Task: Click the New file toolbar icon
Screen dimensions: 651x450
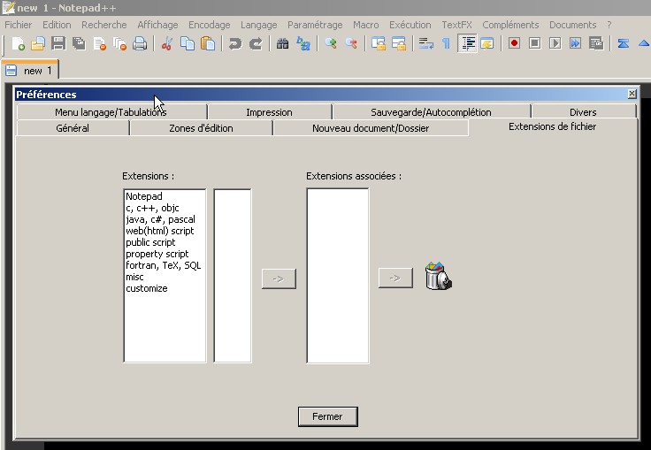Action: [19, 43]
